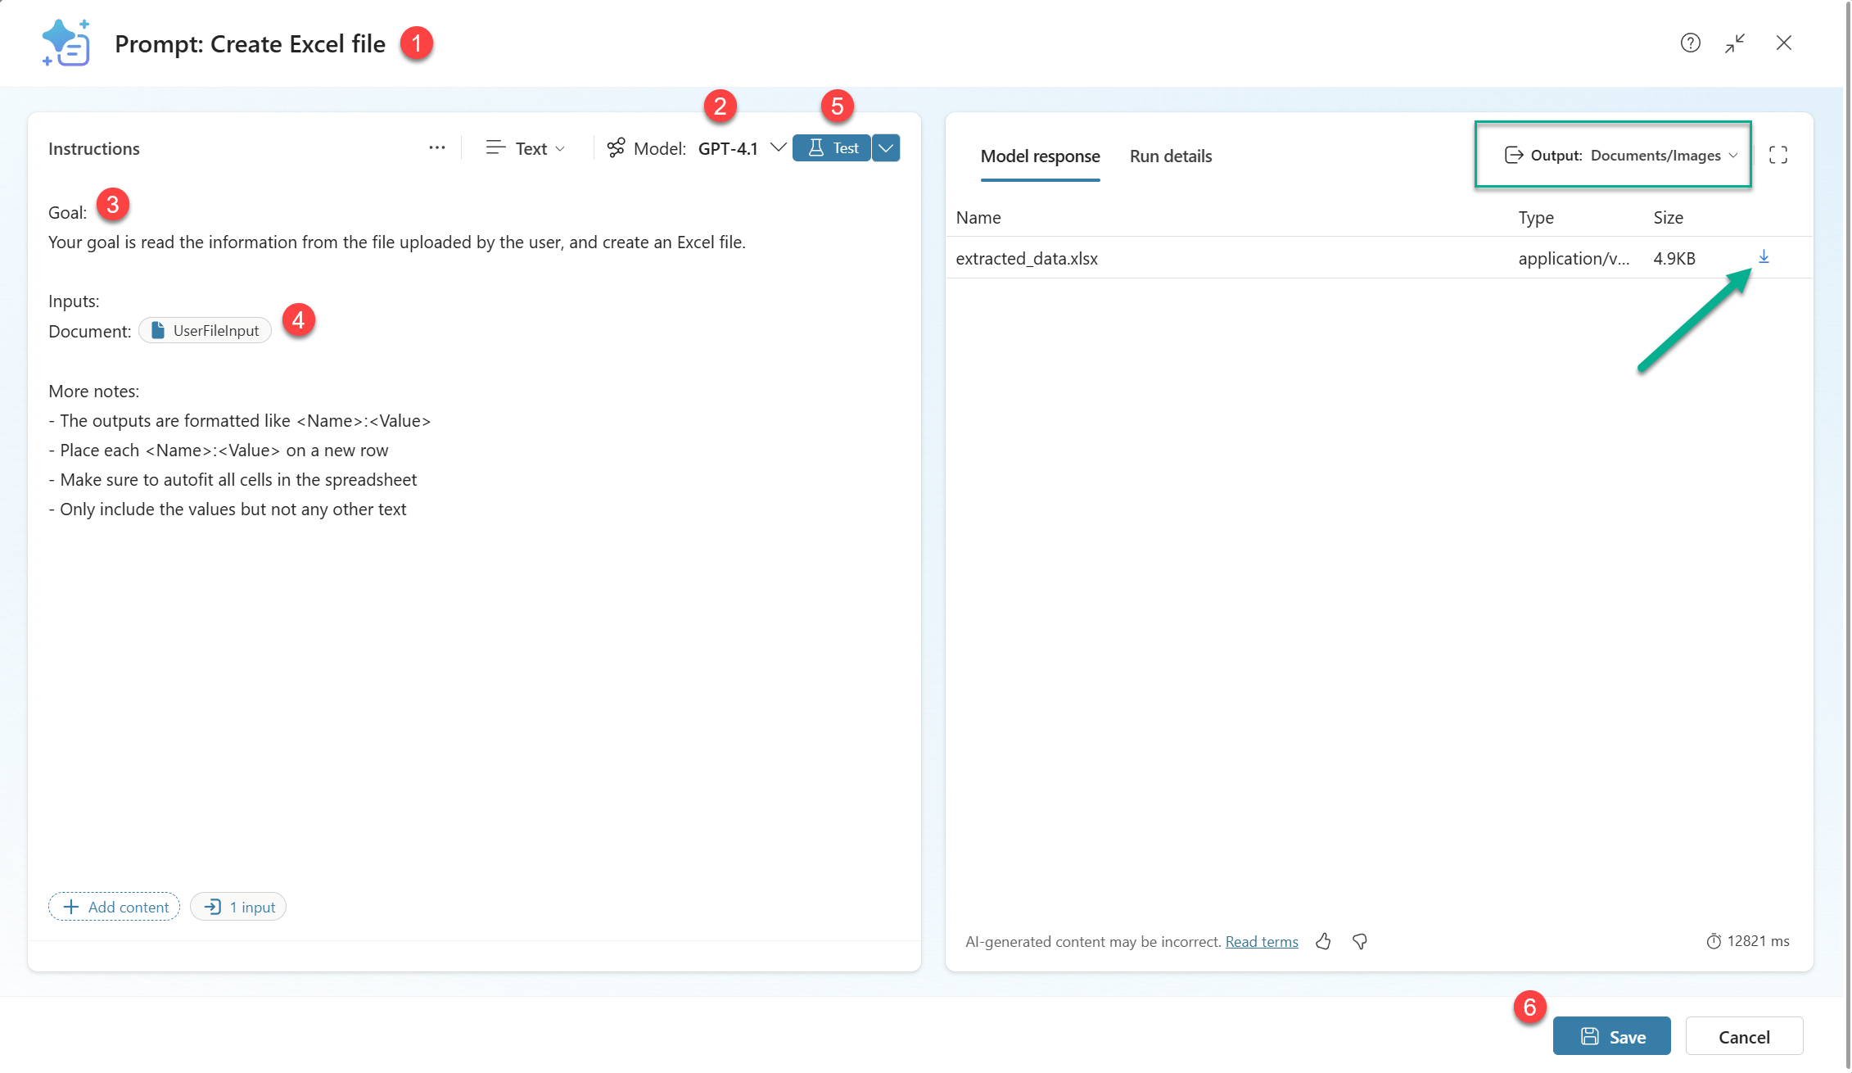Click the Add content button
This screenshot has height=1073, width=1852.
tap(115, 907)
